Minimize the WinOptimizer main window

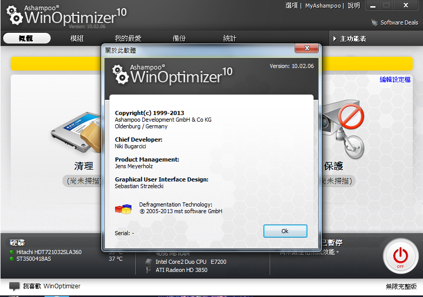373,6
